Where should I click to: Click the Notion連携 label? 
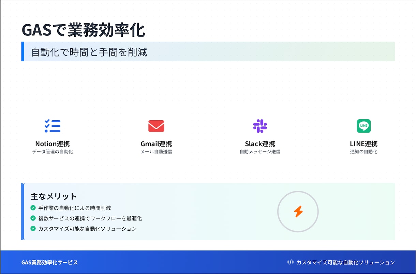click(53, 144)
